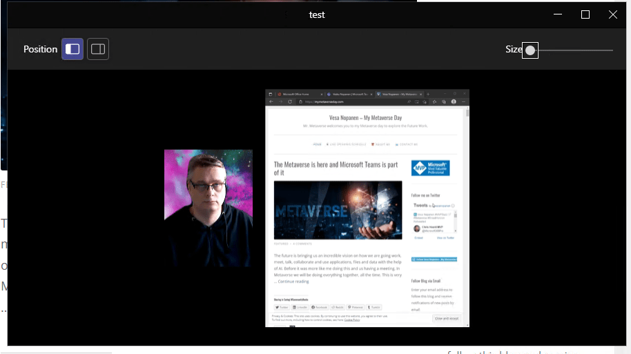631x354 pixels.
Task: Share the post via Facebook button
Action: [x=320, y=306]
